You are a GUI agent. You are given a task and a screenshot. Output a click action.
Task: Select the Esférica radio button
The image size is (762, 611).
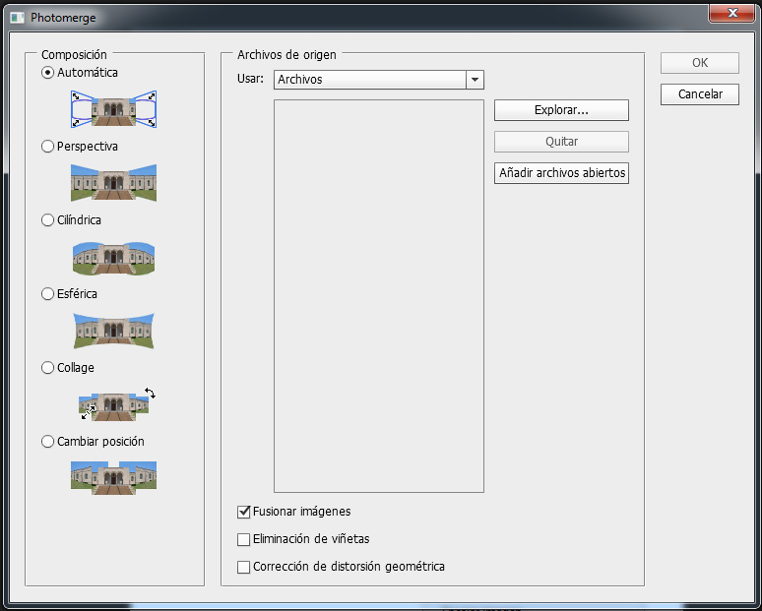coord(47,294)
